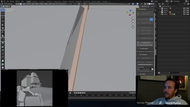Open the Options dropdown in viewport header
The image size is (190, 107).
(153, 7)
